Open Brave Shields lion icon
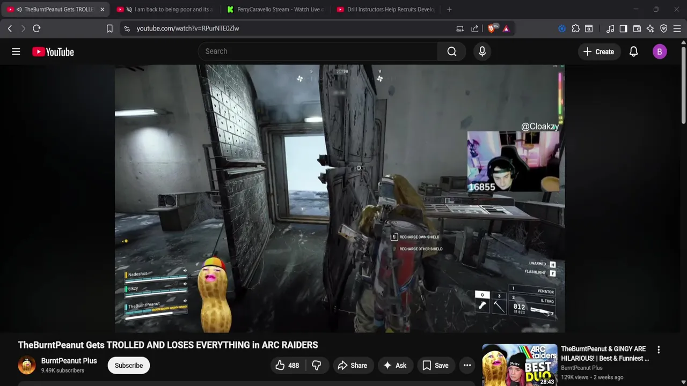The height and width of the screenshot is (386, 687). tap(492, 28)
